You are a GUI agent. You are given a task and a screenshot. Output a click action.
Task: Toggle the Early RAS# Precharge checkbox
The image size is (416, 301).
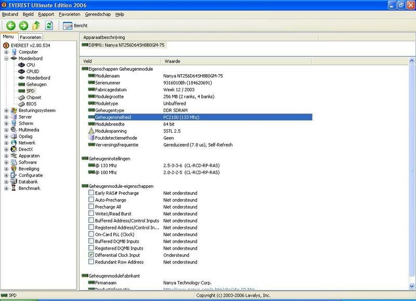coord(92,193)
